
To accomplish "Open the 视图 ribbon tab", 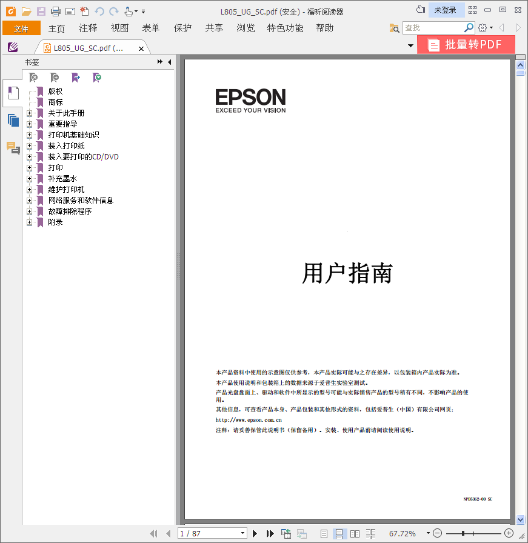I will tap(119, 28).
